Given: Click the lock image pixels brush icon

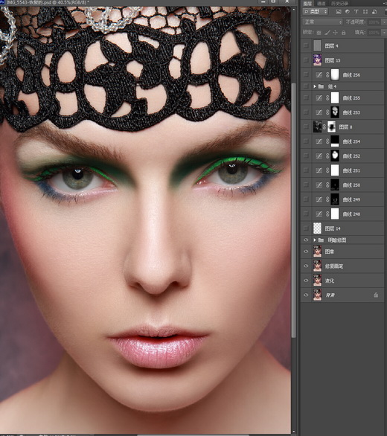Looking at the screenshot, I should (x=327, y=33).
